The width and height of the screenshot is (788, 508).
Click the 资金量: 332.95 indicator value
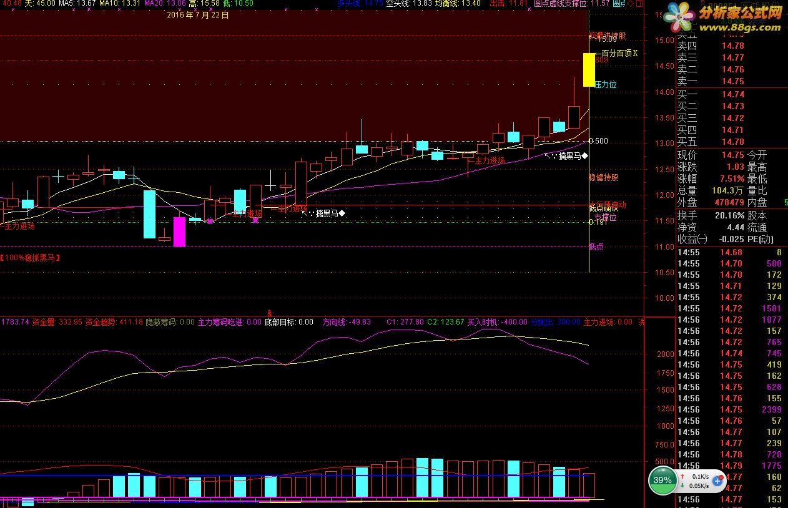(57, 323)
